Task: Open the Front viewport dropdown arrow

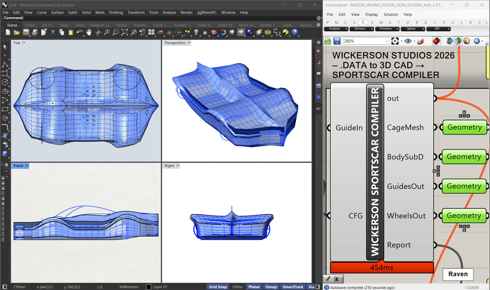Action: (27, 166)
